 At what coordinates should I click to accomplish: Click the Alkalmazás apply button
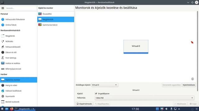coord(180,104)
